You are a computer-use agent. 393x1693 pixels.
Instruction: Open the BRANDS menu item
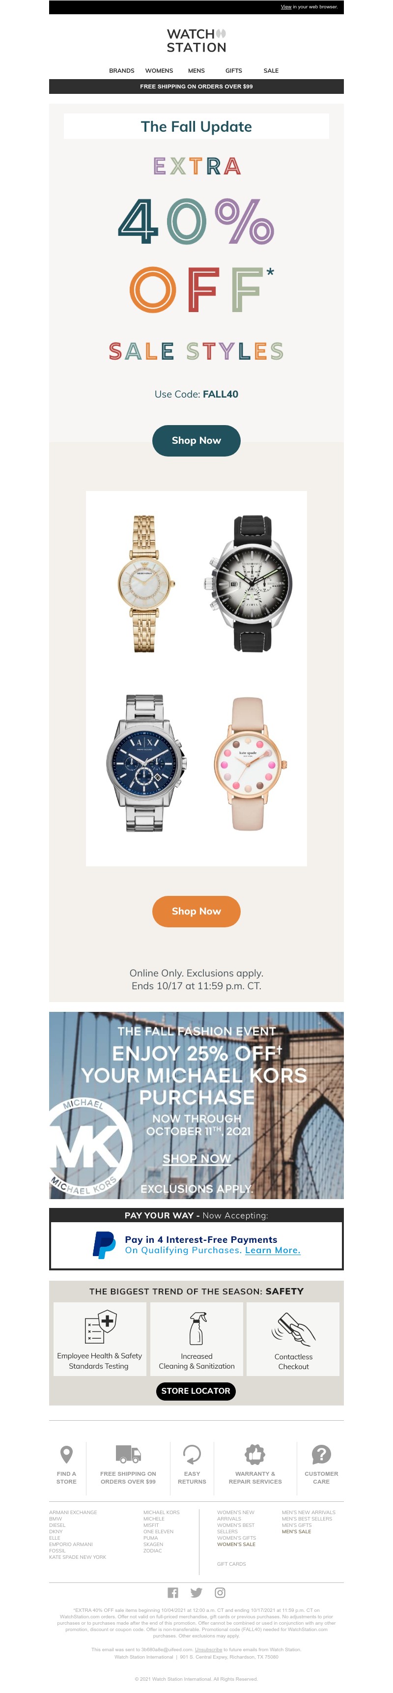coord(121,70)
